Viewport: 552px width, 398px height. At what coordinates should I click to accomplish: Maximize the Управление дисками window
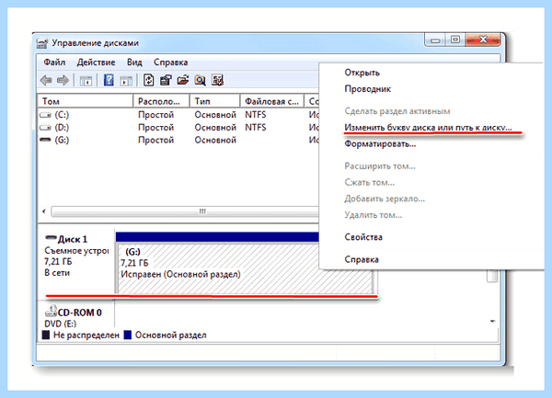pos(454,40)
